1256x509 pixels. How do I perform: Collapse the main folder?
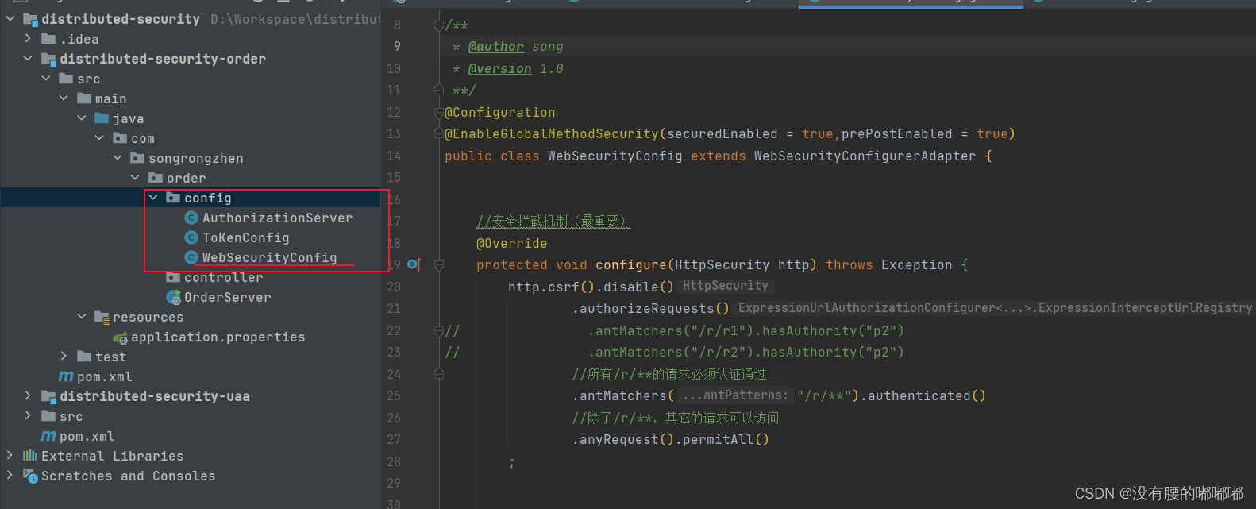pos(64,98)
